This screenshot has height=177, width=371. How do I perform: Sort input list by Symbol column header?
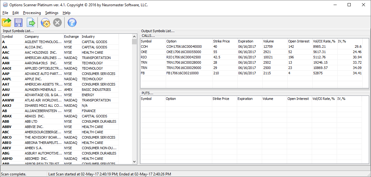click(x=13, y=37)
